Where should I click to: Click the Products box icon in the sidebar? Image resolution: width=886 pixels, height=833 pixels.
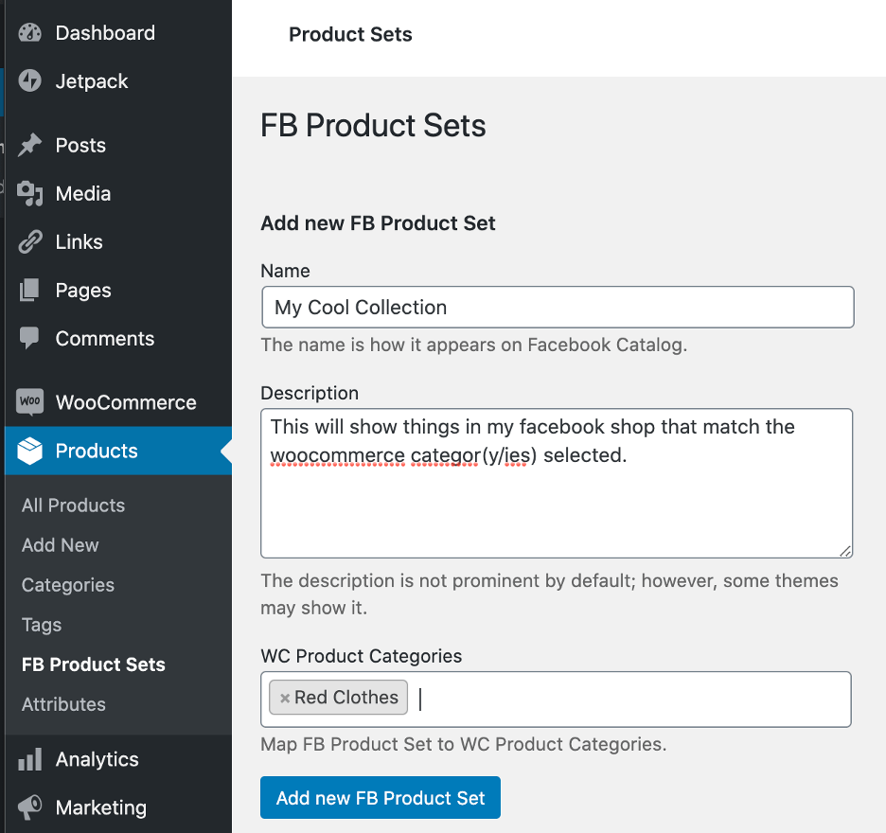[x=28, y=451]
